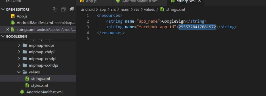The image size is (266, 96).
Task: Click the app breadcrumb segment
Action: [103, 10]
